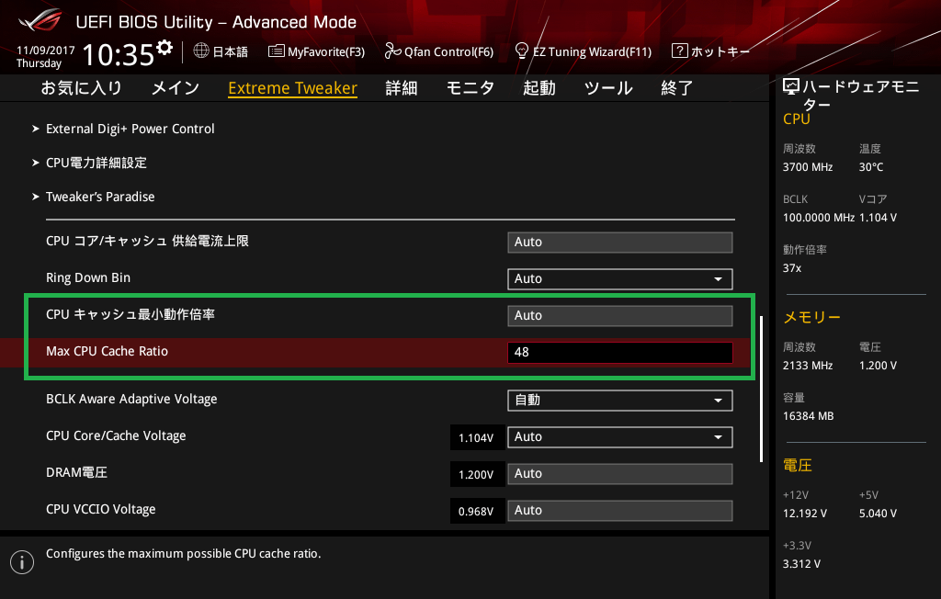Click the CPU コア/キャッシュ 供給電流上限 field
The width and height of the screenshot is (941, 599).
pos(620,243)
